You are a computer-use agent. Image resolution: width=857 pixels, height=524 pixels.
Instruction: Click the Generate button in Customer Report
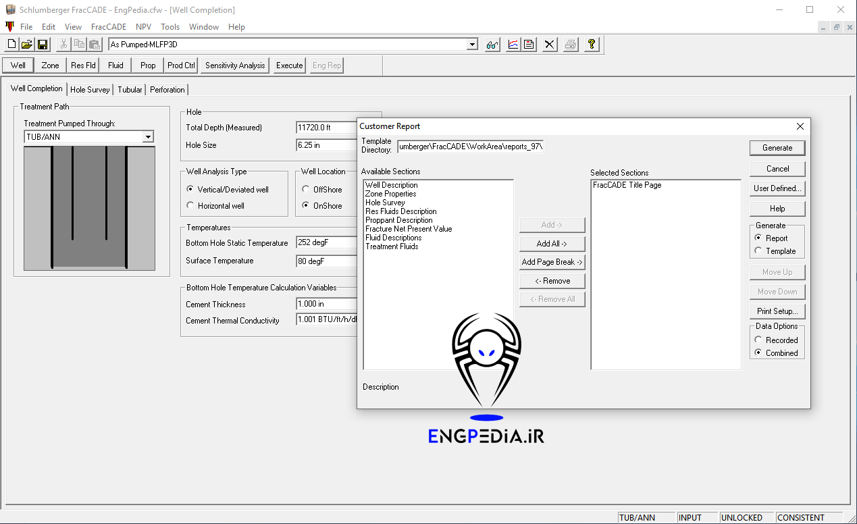tap(777, 148)
